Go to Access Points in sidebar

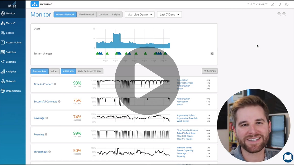coord(14,43)
